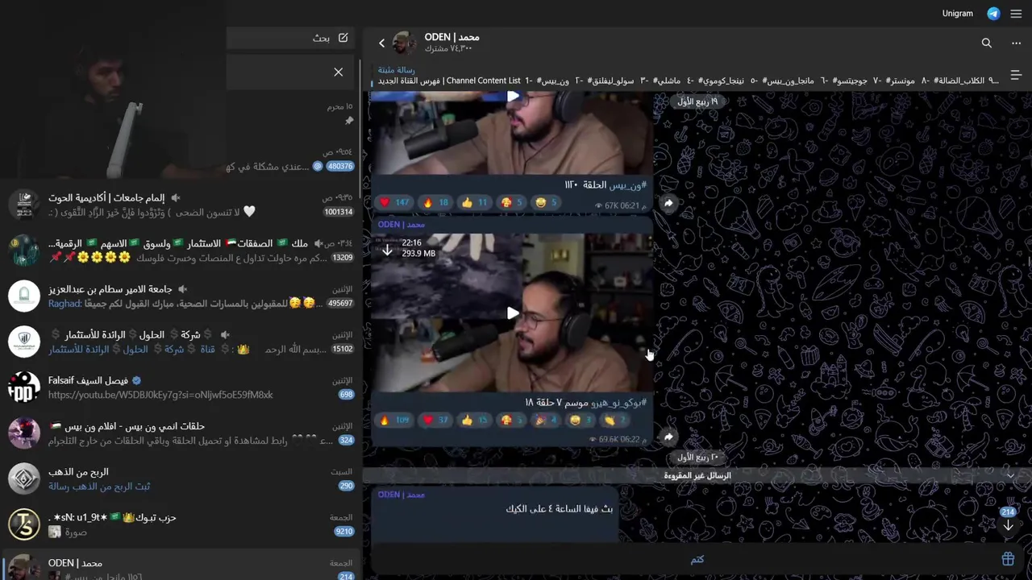1032x580 pixels.
Task: Click the 214 unread counter above down arrow
Action: click(1008, 512)
